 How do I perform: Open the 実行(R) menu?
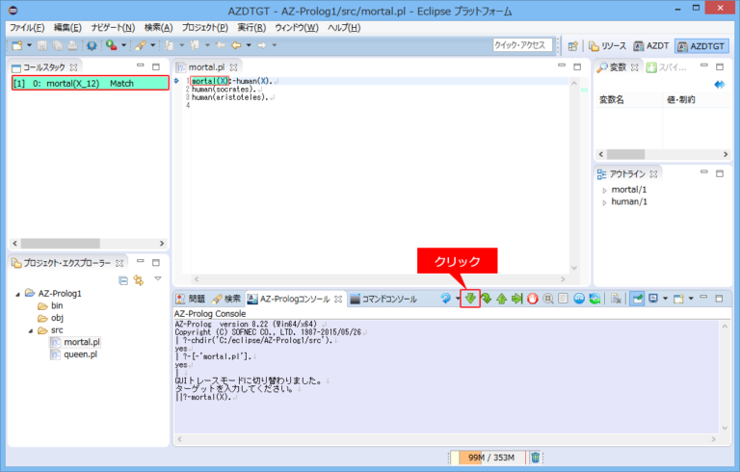251,27
